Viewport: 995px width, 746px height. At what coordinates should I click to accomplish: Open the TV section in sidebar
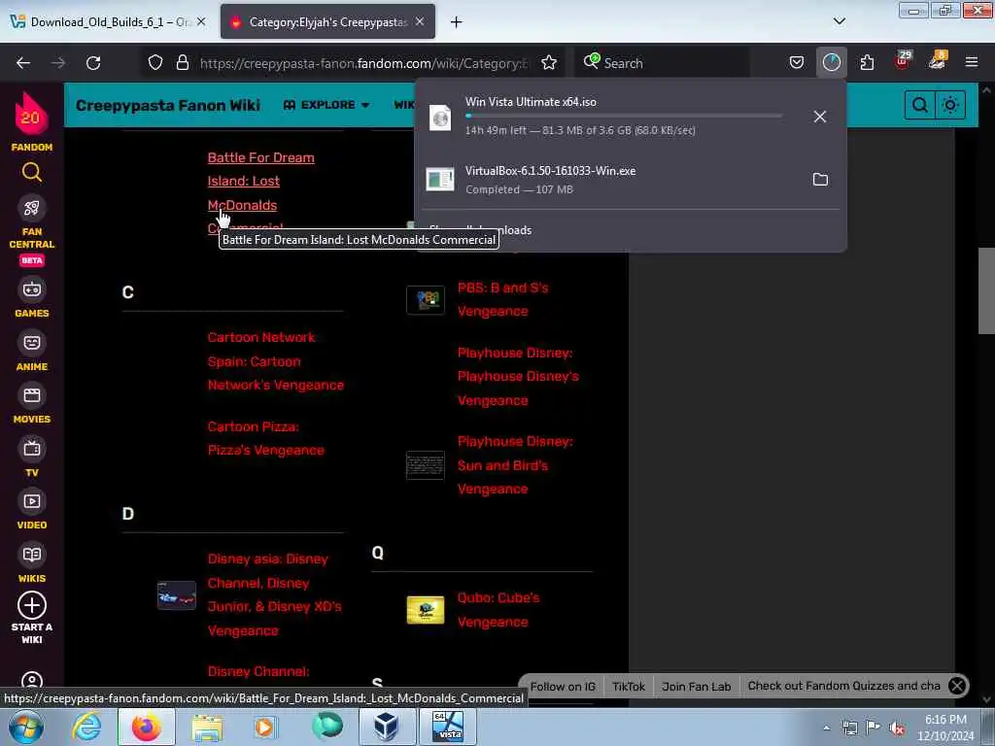[x=31, y=458]
